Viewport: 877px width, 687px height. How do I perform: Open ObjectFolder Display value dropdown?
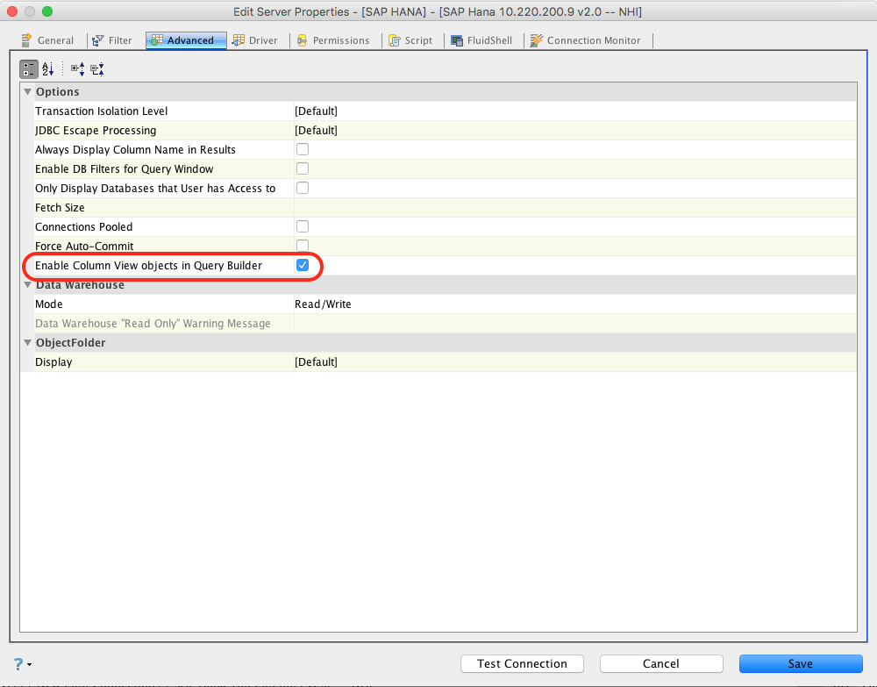(575, 362)
